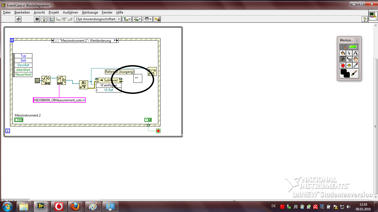
Task: Open the Distribute Objects dropdown
Action: tap(138, 19)
